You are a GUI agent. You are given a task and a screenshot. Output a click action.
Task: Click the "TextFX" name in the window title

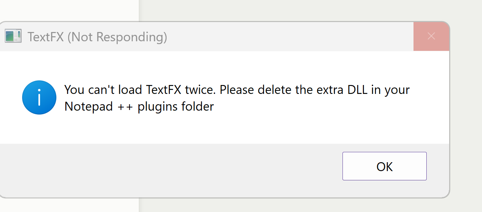pyautogui.click(x=46, y=37)
